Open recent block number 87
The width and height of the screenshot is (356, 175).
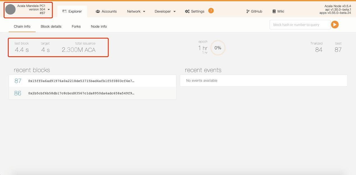tap(18, 81)
